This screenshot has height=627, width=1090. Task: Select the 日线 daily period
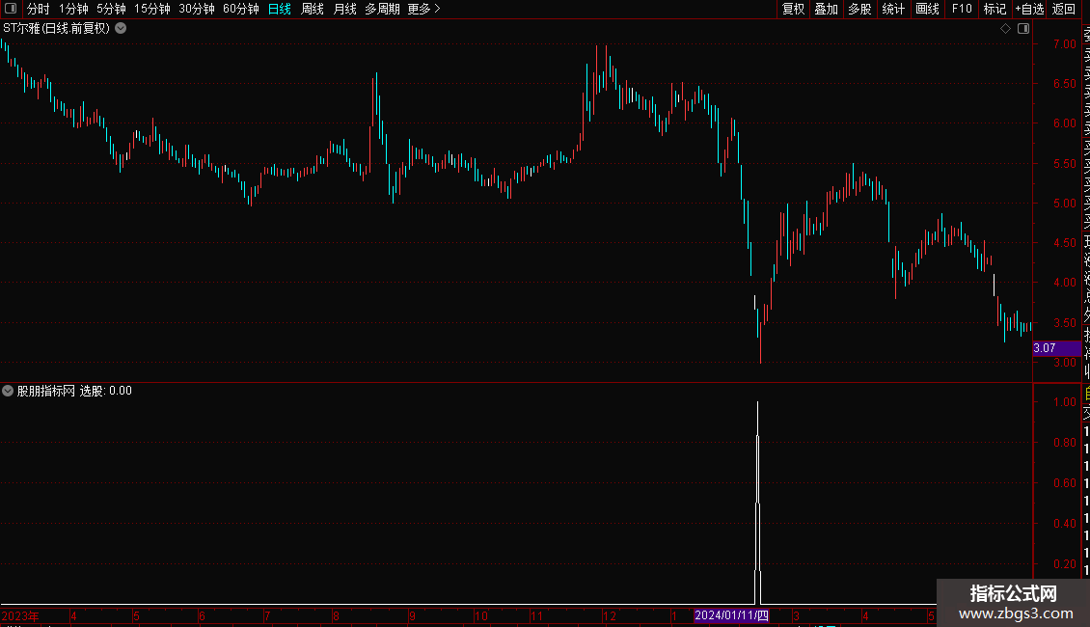tap(280, 9)
